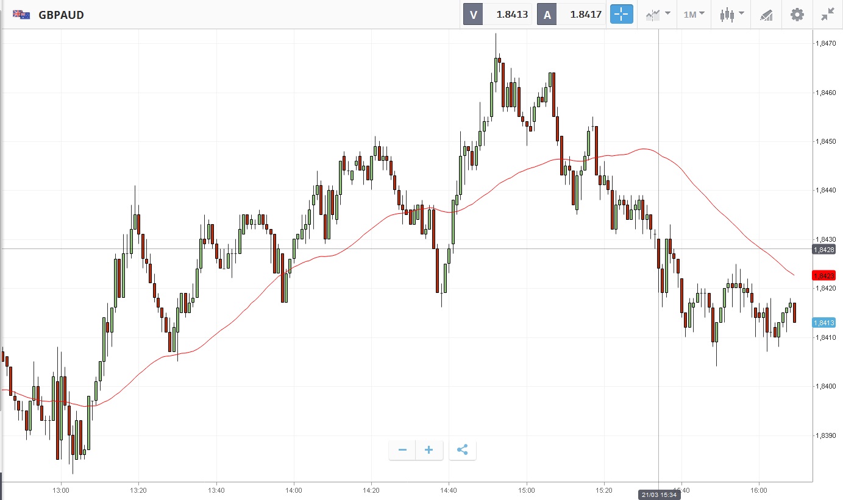Click the red 1.8423 moving average label

pyautogui.click(x=823, y=275)
